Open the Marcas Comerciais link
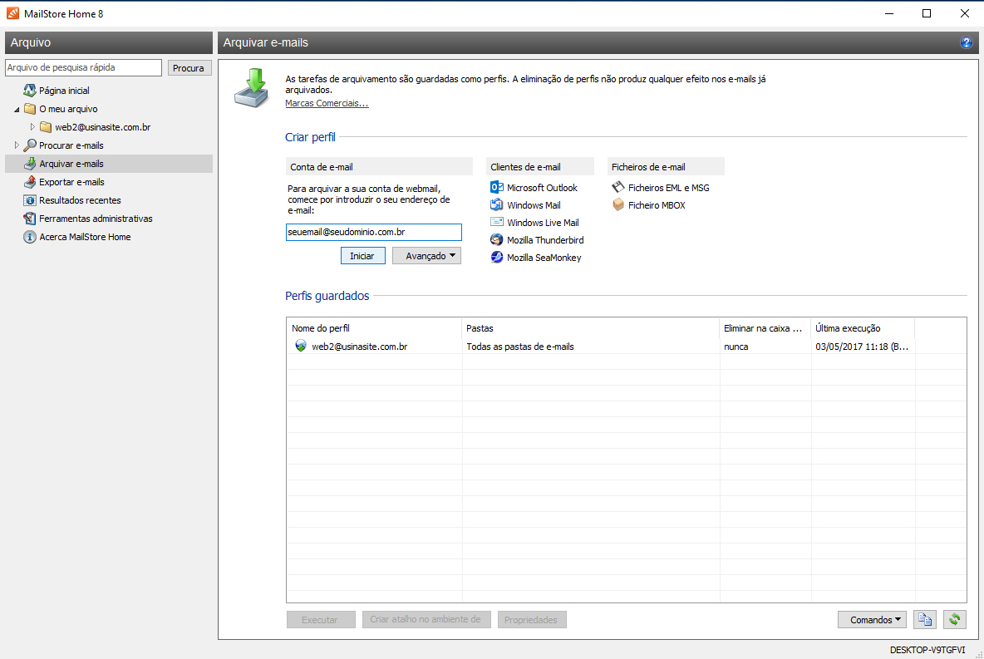 [327, 103]
